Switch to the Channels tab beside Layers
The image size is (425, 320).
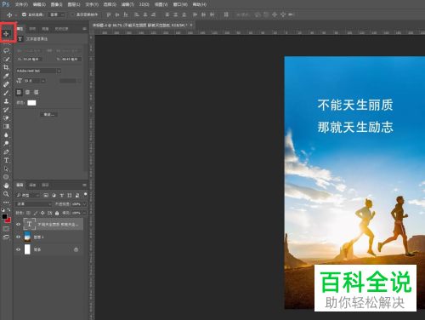tap(32, 185)
